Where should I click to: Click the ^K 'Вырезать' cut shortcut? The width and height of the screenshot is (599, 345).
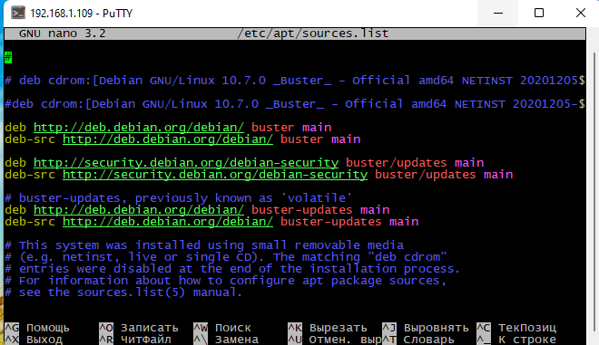(x=328, y=328)
